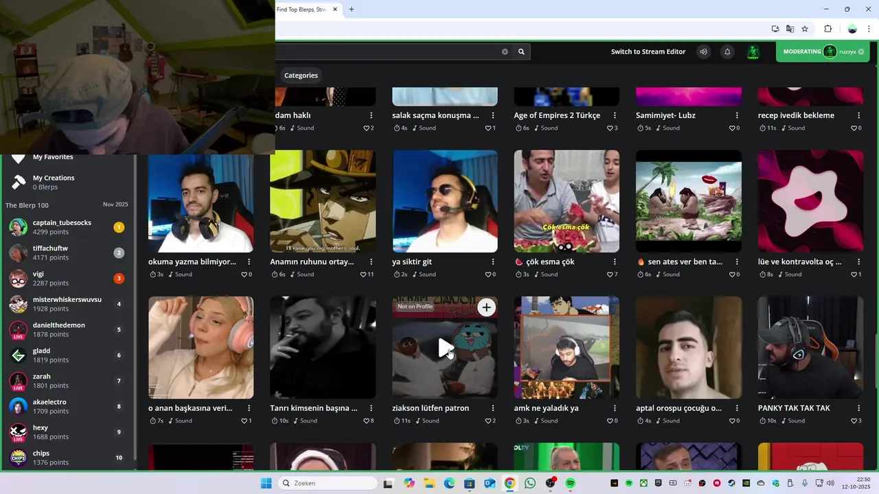Click Switch to Stream Editor
Image resolution: width=879 pixels, height=494 pixels.
[648, 51]
